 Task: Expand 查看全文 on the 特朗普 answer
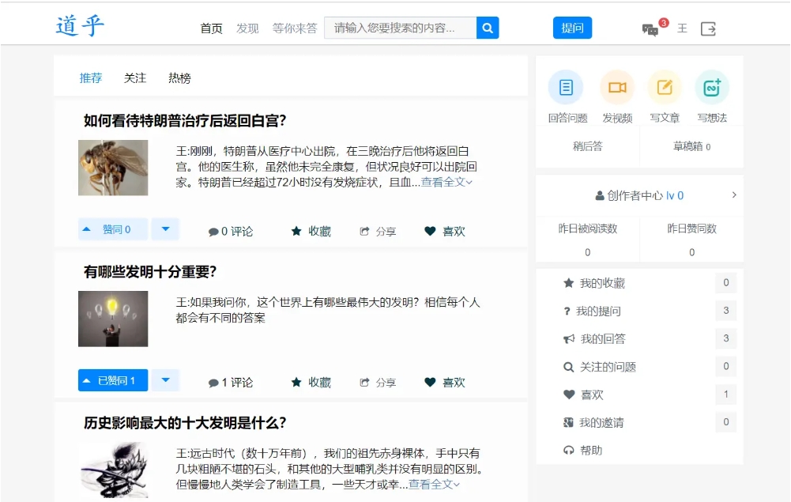447,182
